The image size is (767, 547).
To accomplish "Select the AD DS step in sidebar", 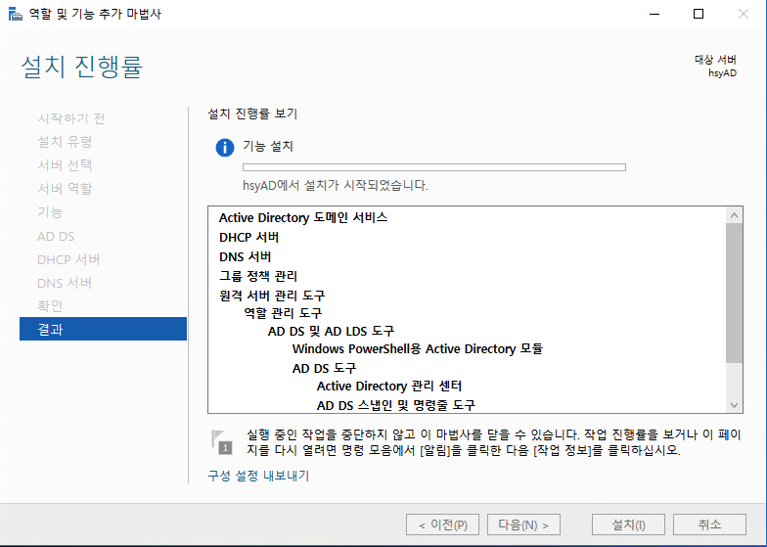I will coord(56,237).
